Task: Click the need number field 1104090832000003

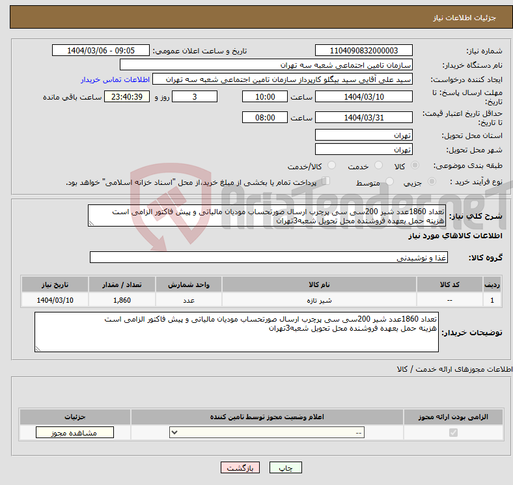Action: 364,50
